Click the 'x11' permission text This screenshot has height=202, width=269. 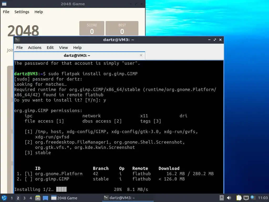point(144,116)
